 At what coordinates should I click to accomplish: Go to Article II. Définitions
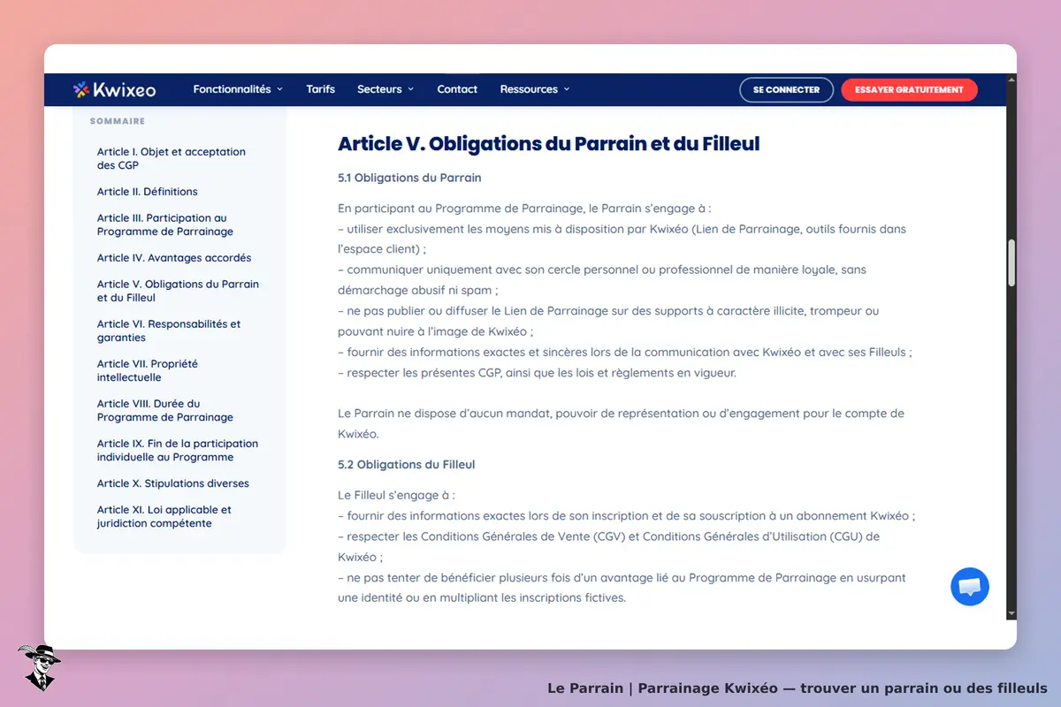[x=148, y=192]
